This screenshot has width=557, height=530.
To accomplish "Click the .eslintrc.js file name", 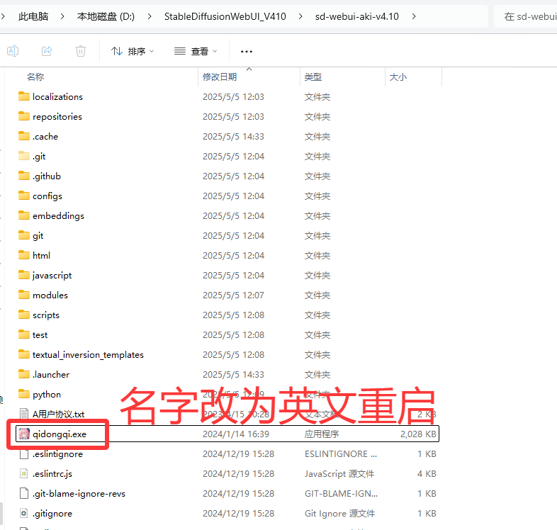I will pyautogui.click(x=52, y=474).
